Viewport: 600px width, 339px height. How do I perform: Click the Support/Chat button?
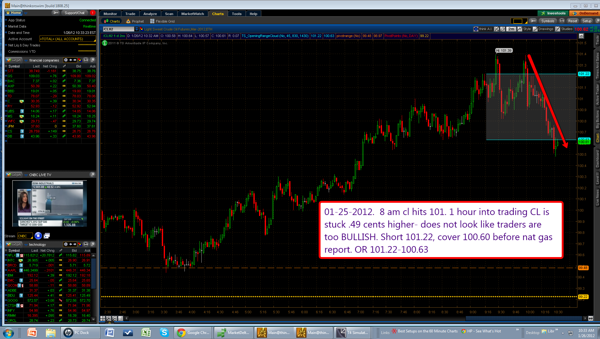point(74,13)
